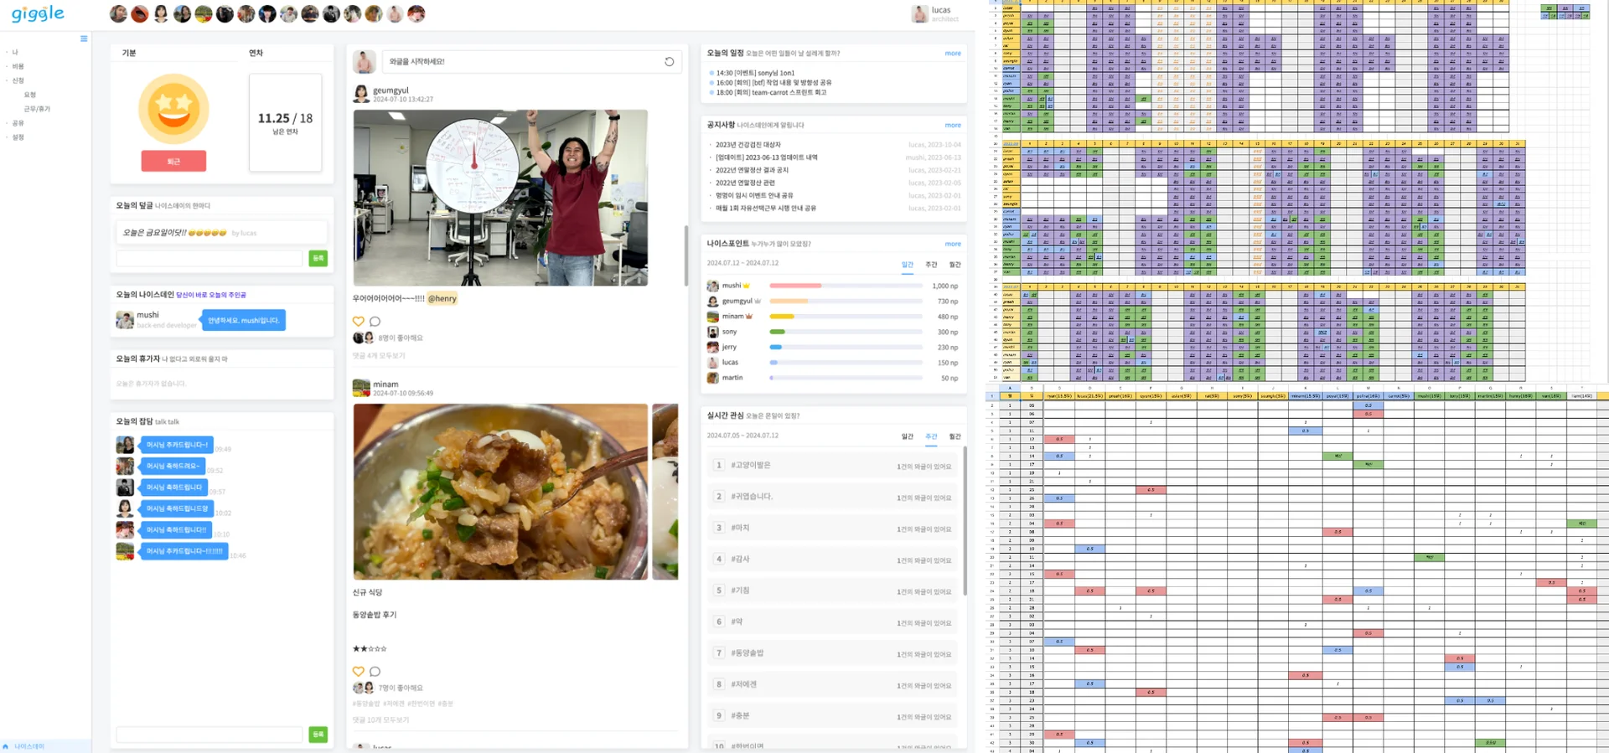Select the 월간 tab in 실시간 관심

click(955, 436)
